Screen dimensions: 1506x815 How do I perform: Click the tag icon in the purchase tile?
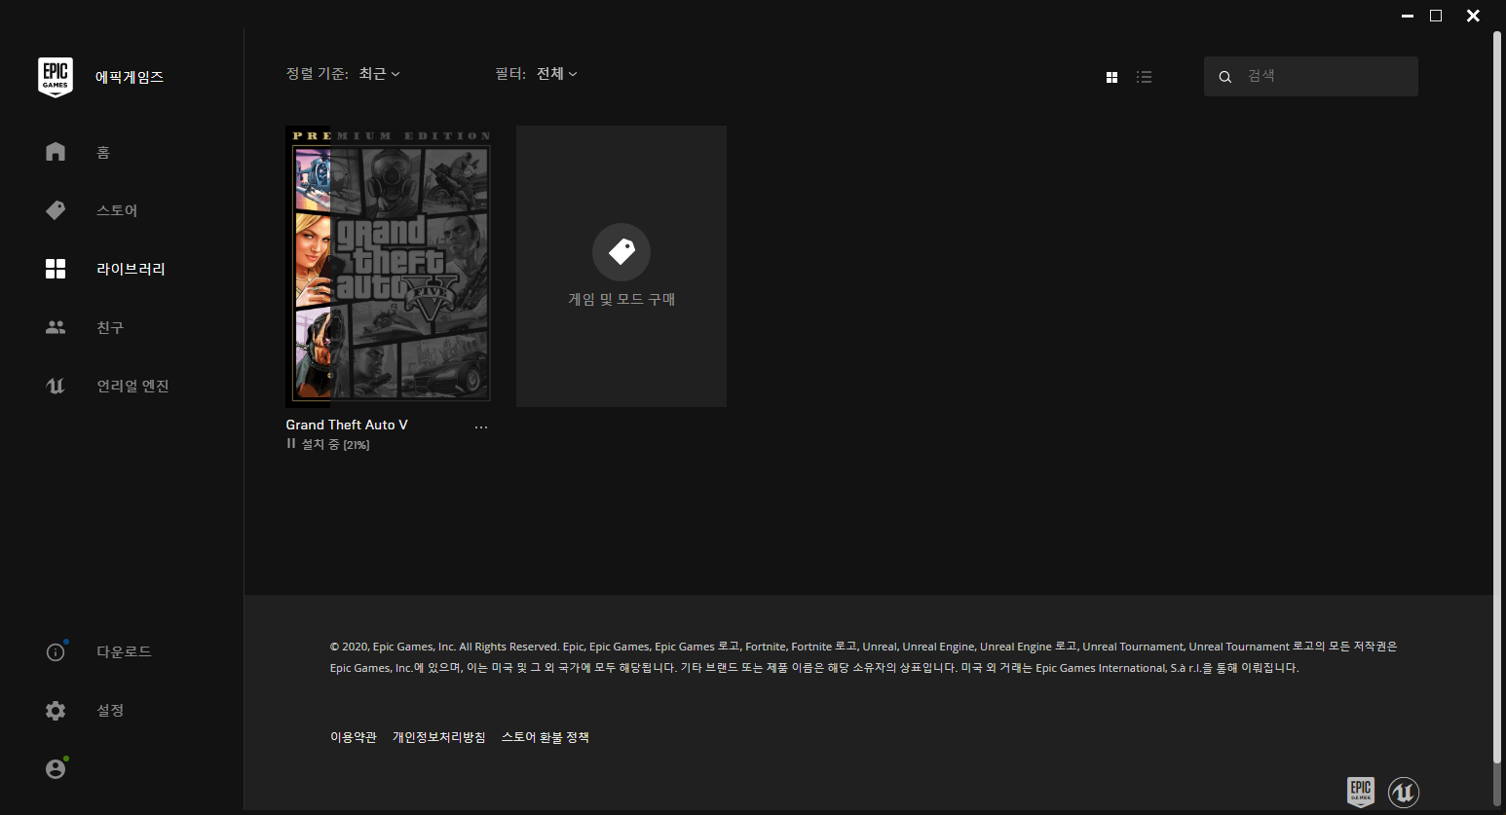click(x=621, y=252)
